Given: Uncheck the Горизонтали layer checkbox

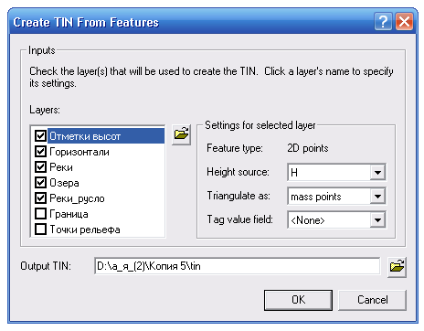Looking at the screenshot, I should coord(40,152).
